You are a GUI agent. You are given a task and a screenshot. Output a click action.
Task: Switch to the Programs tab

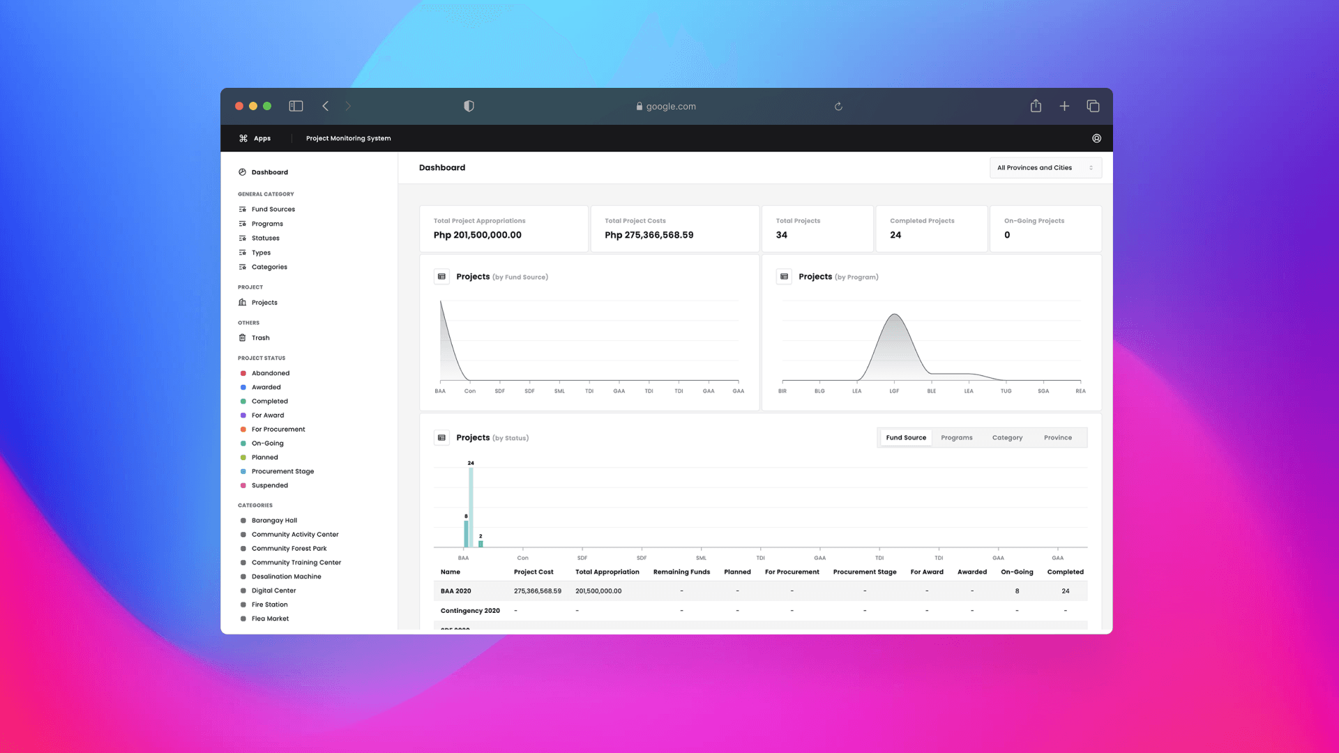pyautogui.click(x=956, y=438)
